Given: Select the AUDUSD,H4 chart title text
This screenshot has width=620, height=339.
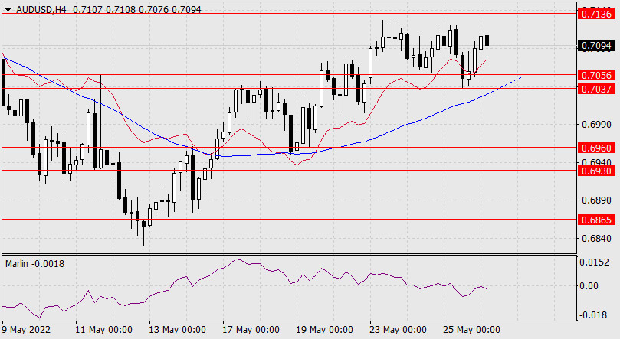Looking at the screenshot, I should tap(41, 10).
